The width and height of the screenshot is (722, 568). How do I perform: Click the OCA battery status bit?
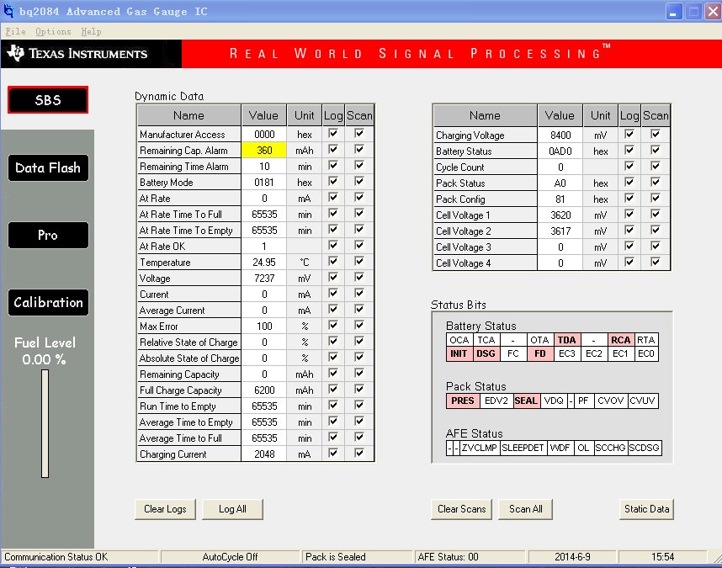[459, 340]
